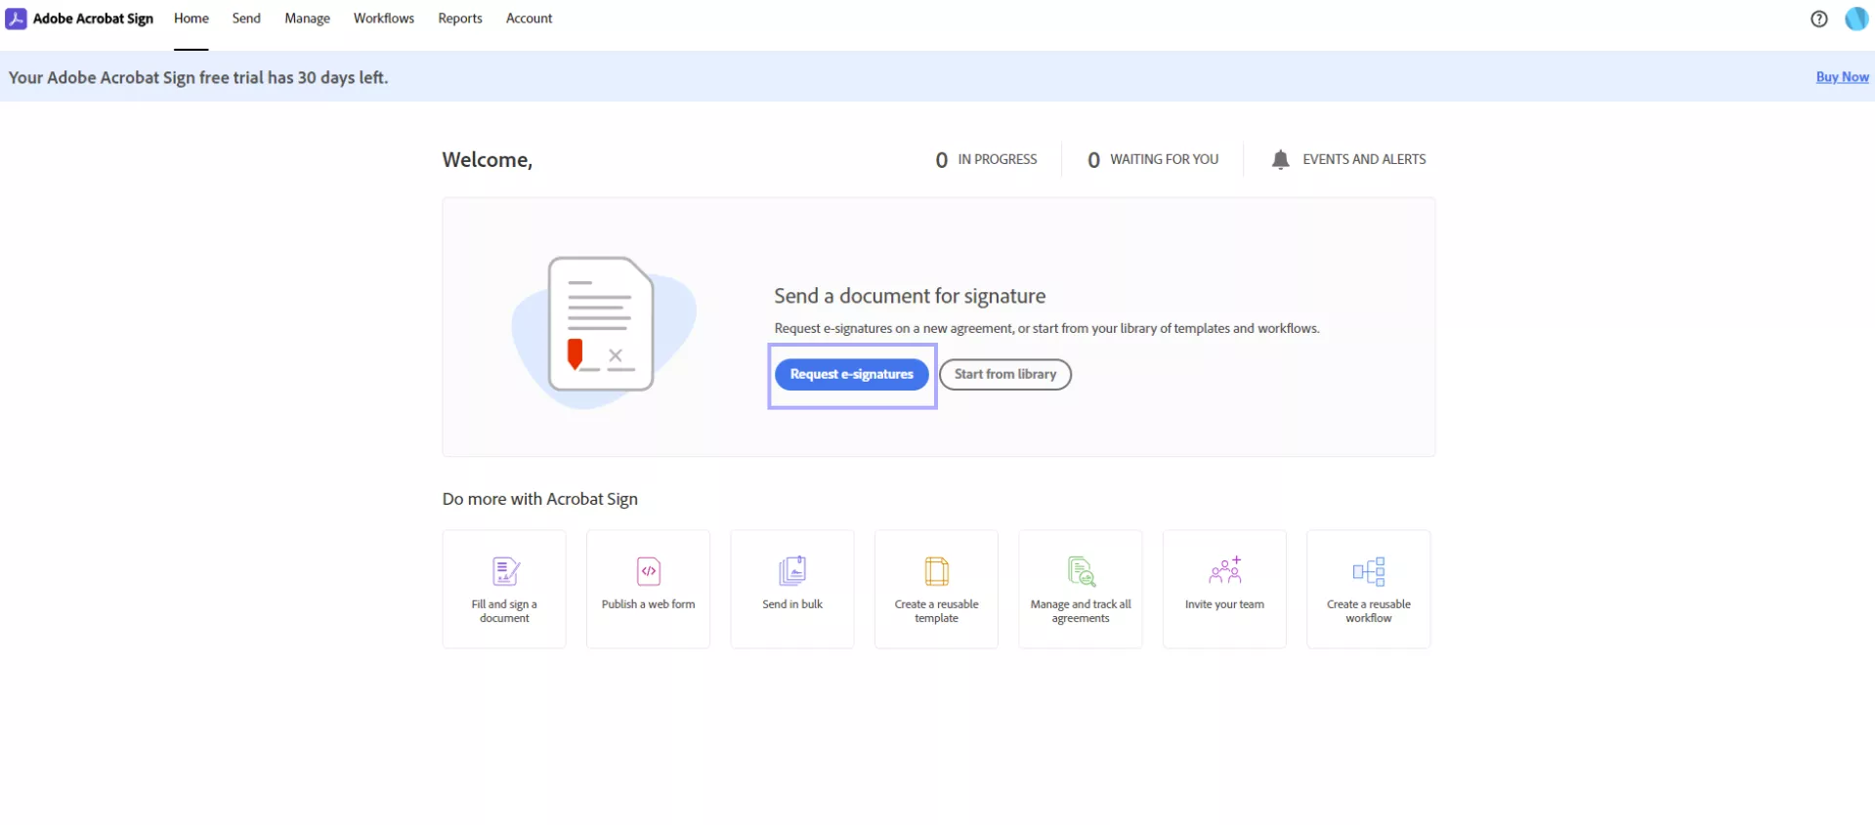The image size is (1875, 825).
Task: Click the Fill and sign a document icon
Action: [x=505, y=570]
